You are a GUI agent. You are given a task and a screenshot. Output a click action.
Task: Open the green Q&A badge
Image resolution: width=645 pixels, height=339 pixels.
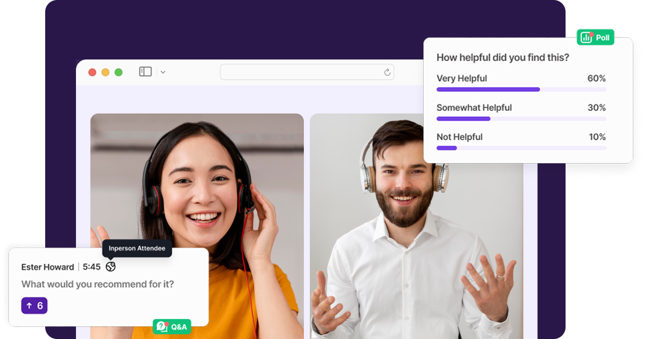pos(172,327)
